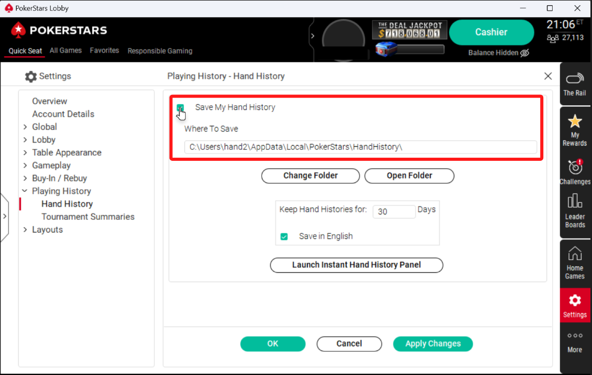This screenshot has height=375, width=592.
Task: Click the PokerStars logo
Action: click(59, 30)
